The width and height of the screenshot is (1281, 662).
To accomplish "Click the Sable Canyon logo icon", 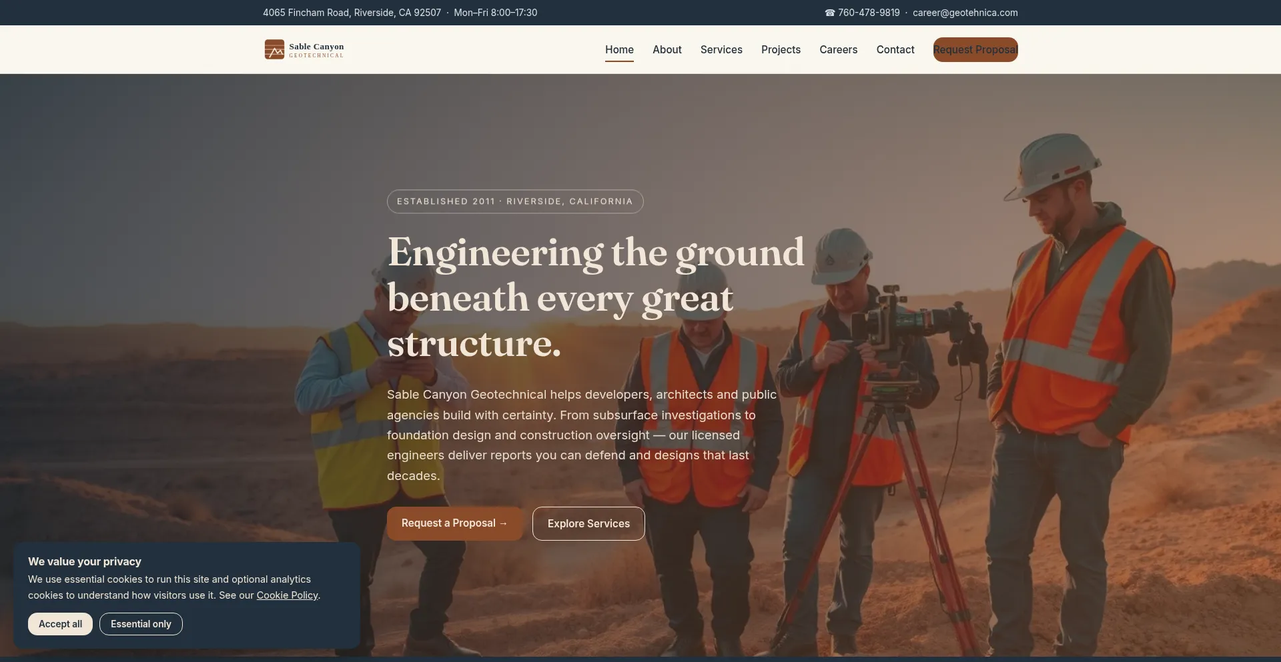I will tap(274, 49).
